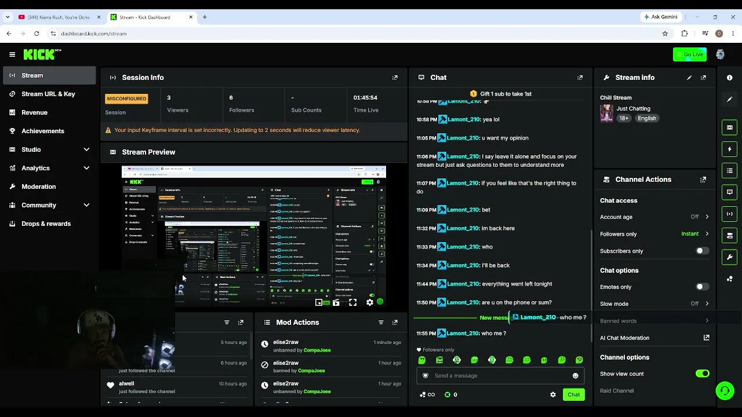Open Followers only Instant options
Image resolution: width=742 pixels, height=417 pixels.
(654, 234)
